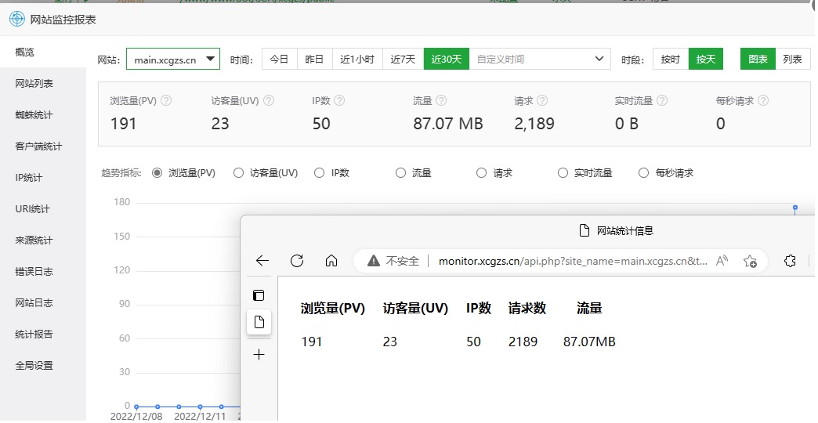Click document icon beside 网站统计信息 title
818x423 pixels.
point(585,230)
